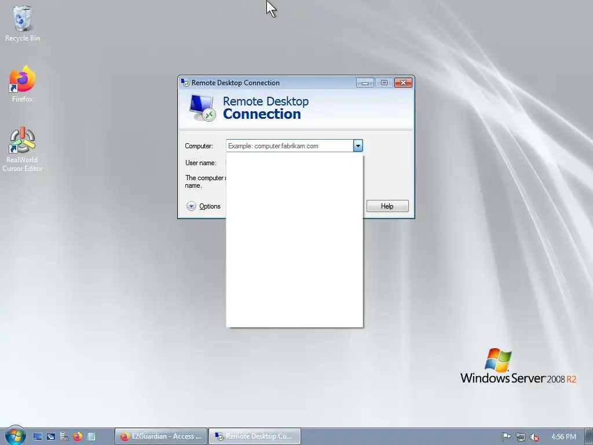The height and width of the screenshot is (445, 593).
Task: Open the Action Center flag tray icon
Action: [506, 437]
